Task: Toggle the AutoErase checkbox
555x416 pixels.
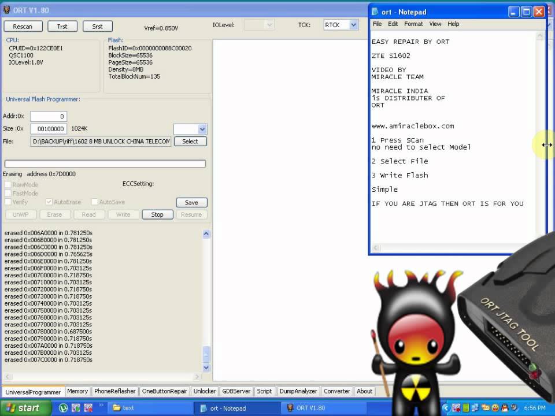Action: coord(49,202)
